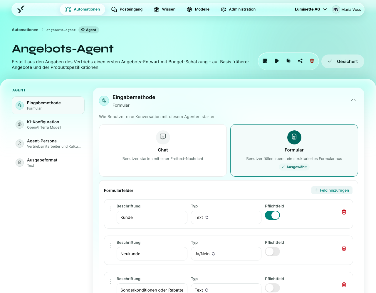Delete the Neukunde form field
The image size is (376, 293).
pos(344,248)
